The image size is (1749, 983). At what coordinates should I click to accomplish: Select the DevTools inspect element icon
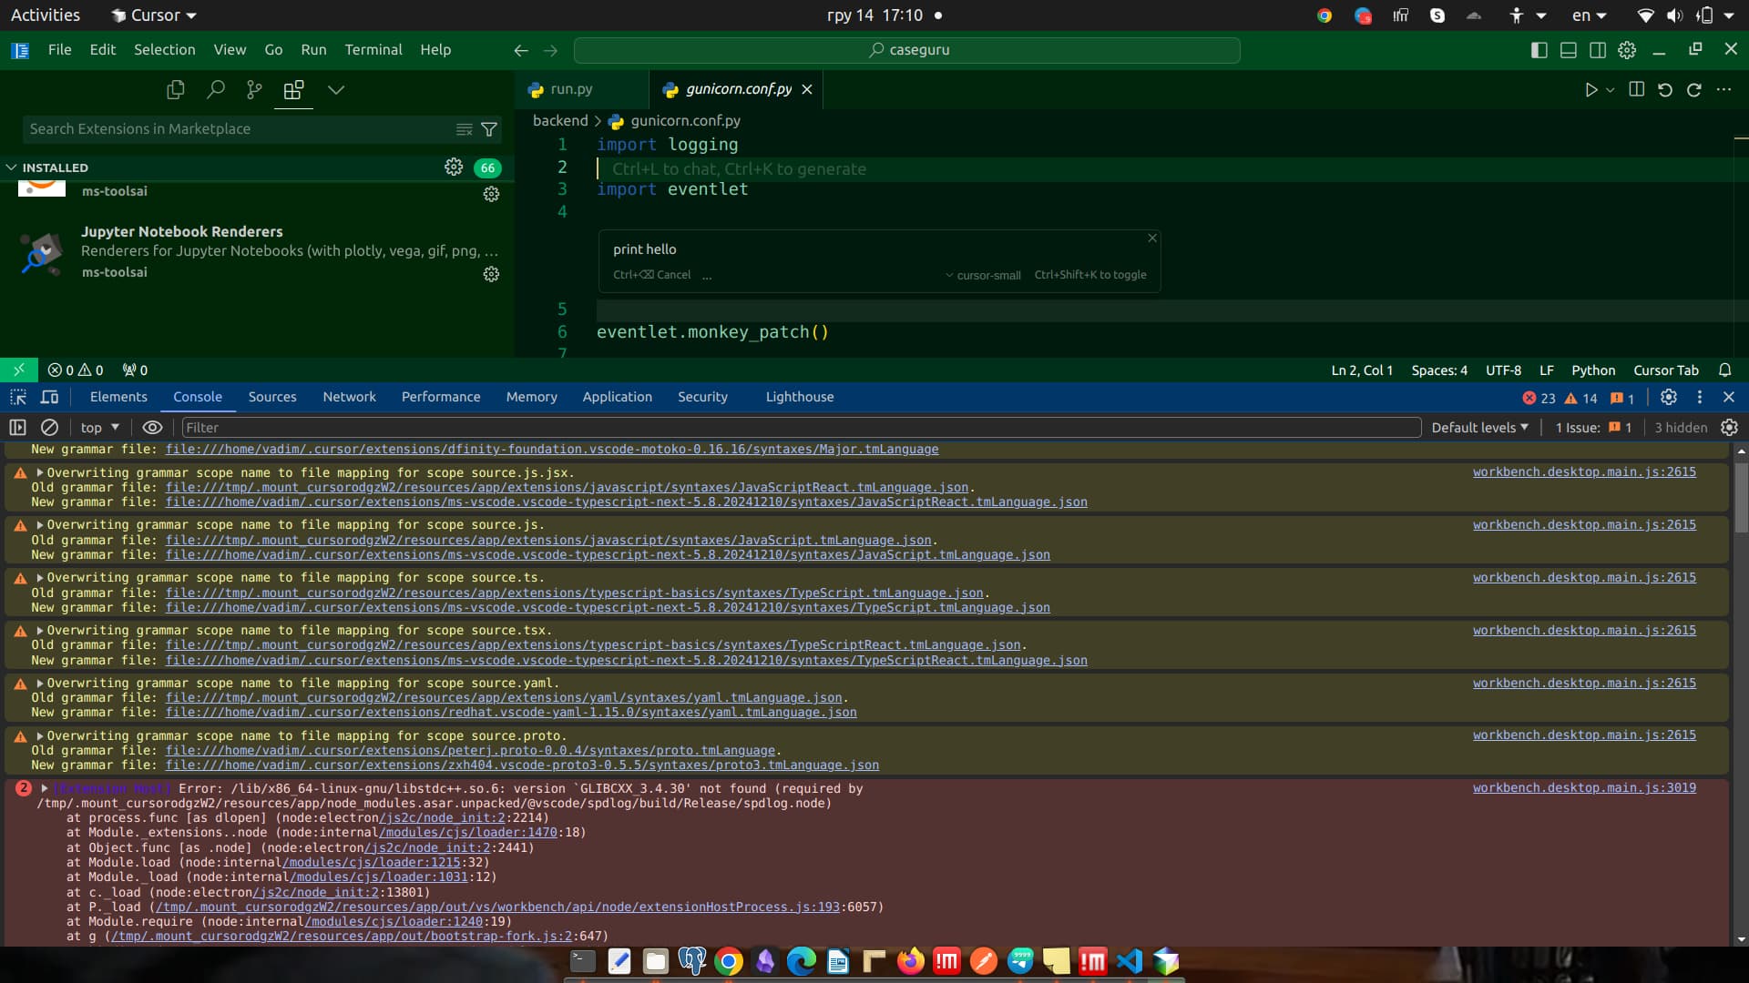[18, 397]
